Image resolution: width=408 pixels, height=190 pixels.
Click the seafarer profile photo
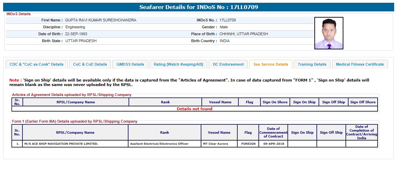tap(329, 33)
